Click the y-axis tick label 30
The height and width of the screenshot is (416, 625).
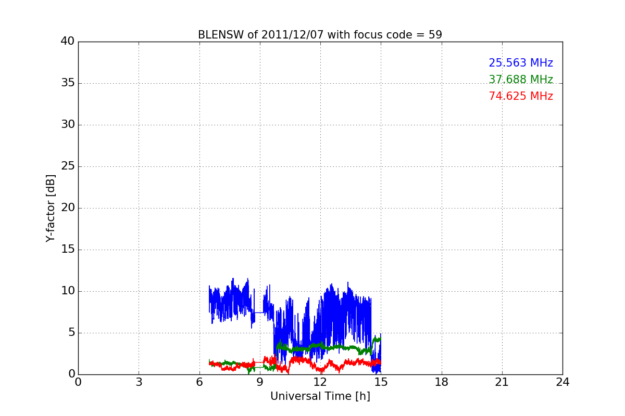(68, 125)
